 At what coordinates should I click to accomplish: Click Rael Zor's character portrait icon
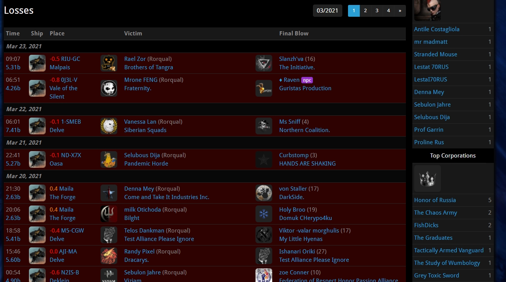[109, 63]
